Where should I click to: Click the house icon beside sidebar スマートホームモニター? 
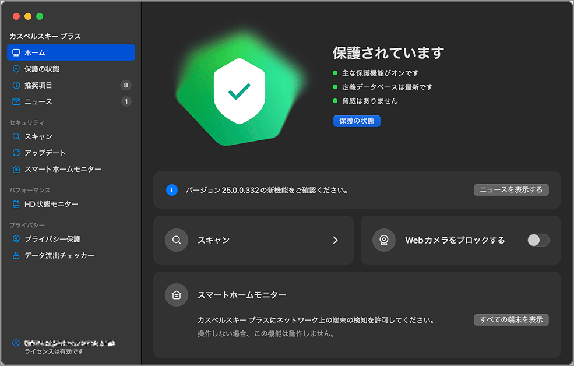[x=16, y=169]
